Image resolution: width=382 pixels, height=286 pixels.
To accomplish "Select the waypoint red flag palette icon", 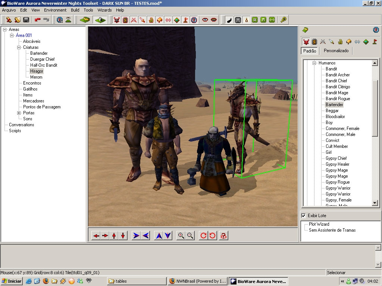I will tap(374, 42).
